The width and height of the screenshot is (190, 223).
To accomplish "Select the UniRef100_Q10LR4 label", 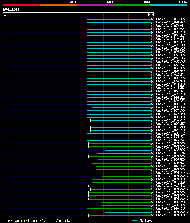I will point(170,75).
